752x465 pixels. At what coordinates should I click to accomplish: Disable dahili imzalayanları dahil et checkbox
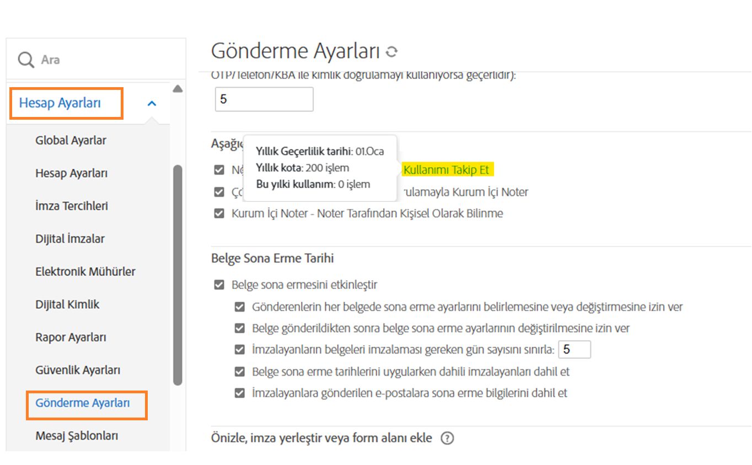pos(240,371)
